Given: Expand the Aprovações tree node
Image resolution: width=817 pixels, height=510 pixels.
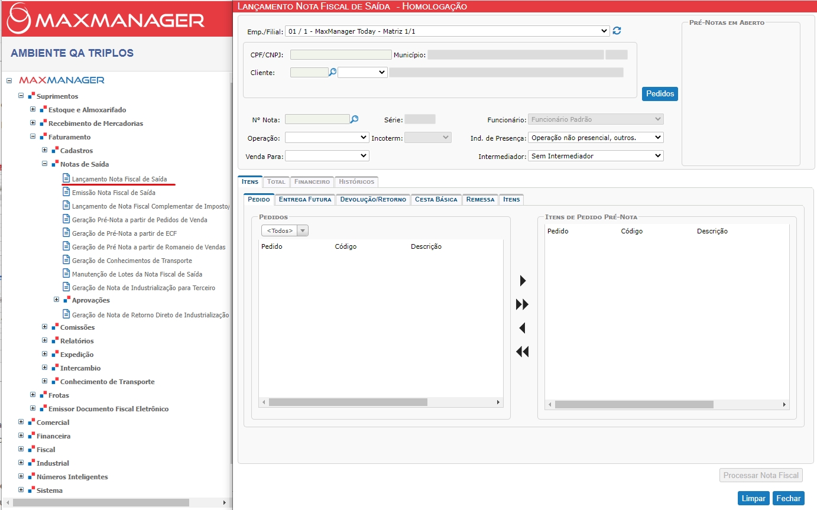Looking at the screenshot, I should [57, 300].
